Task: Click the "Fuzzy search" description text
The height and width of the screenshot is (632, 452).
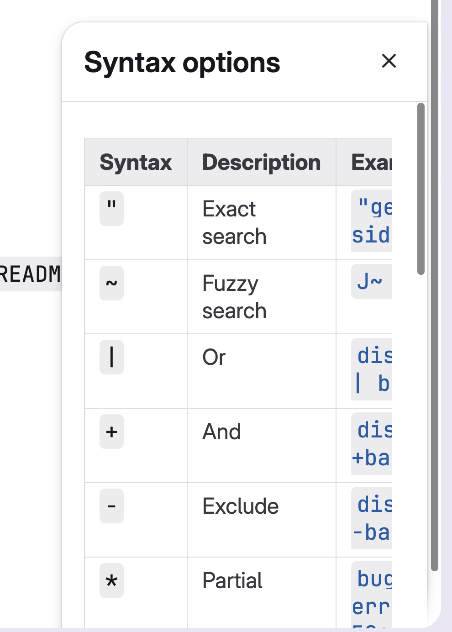Action: coord(234,297)
